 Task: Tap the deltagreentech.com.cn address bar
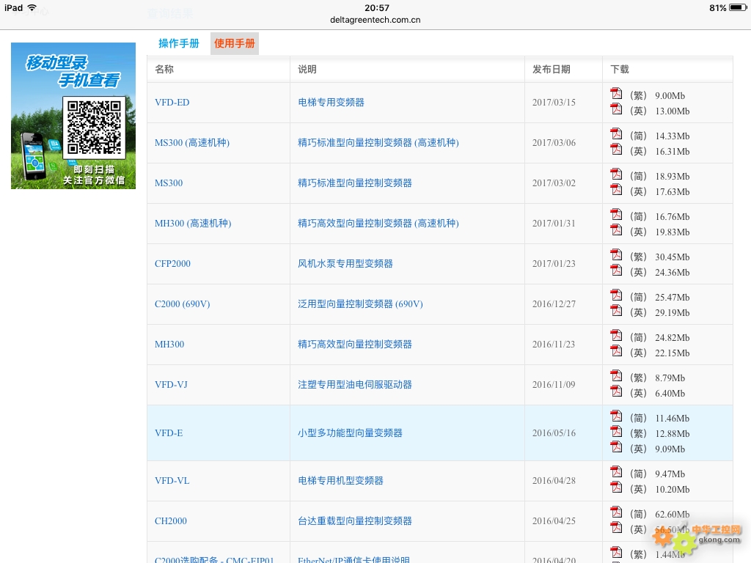375,20
